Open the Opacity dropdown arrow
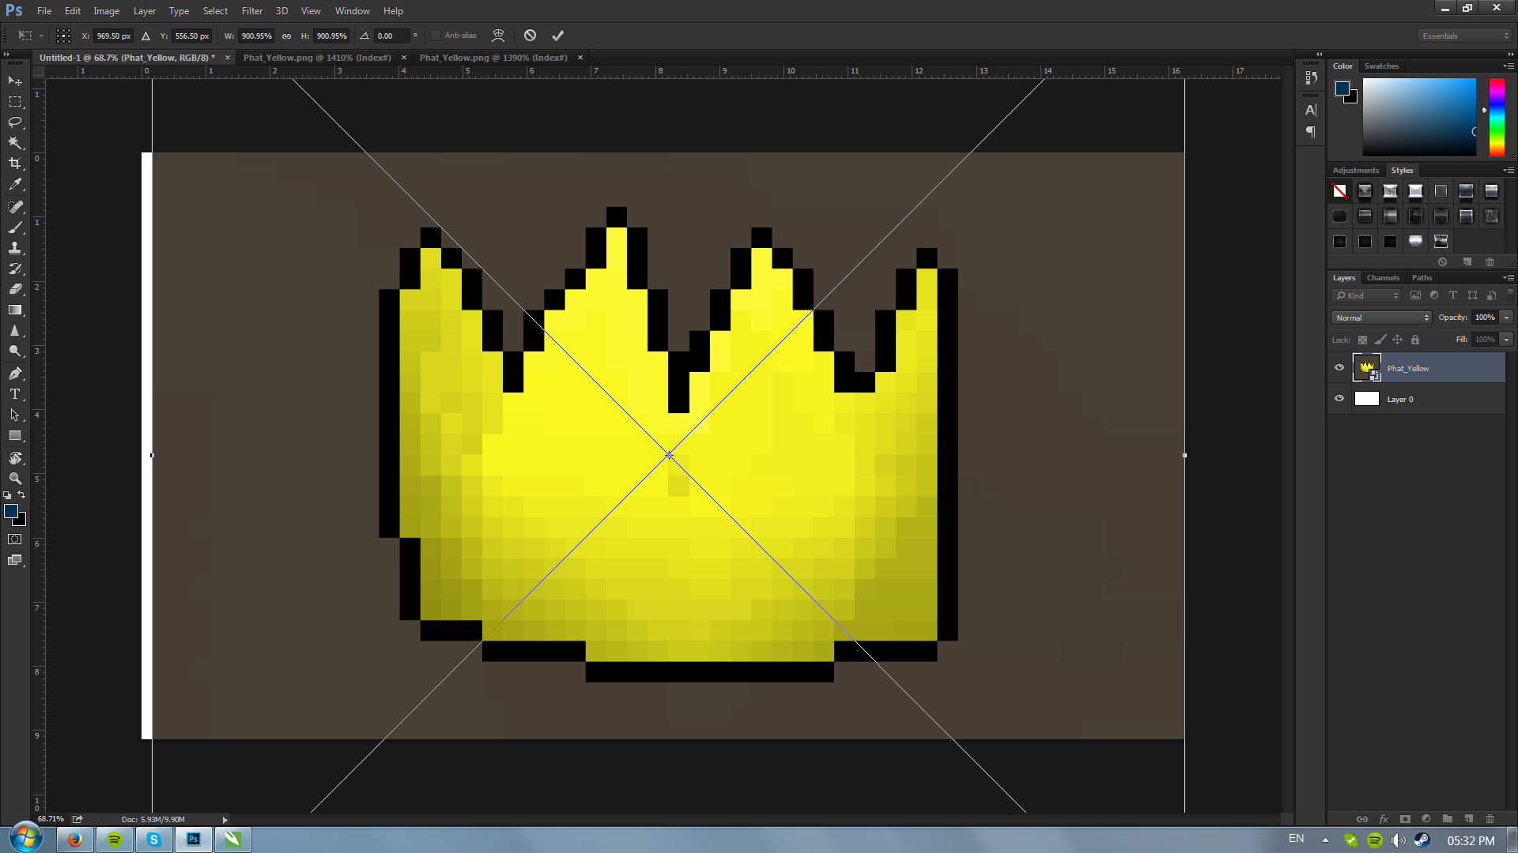 click(x=1506, y=318)
